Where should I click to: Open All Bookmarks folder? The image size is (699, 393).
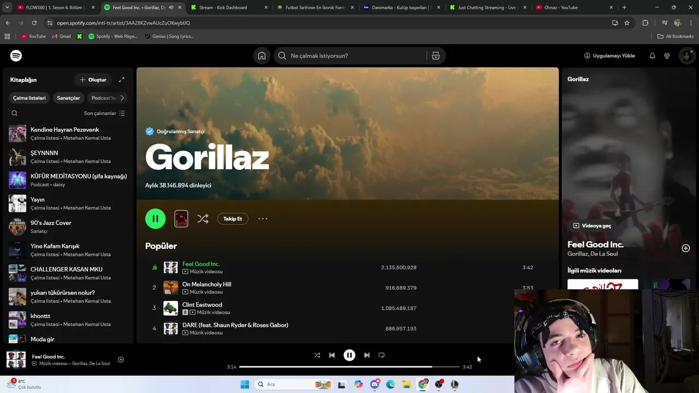(676, 37)
